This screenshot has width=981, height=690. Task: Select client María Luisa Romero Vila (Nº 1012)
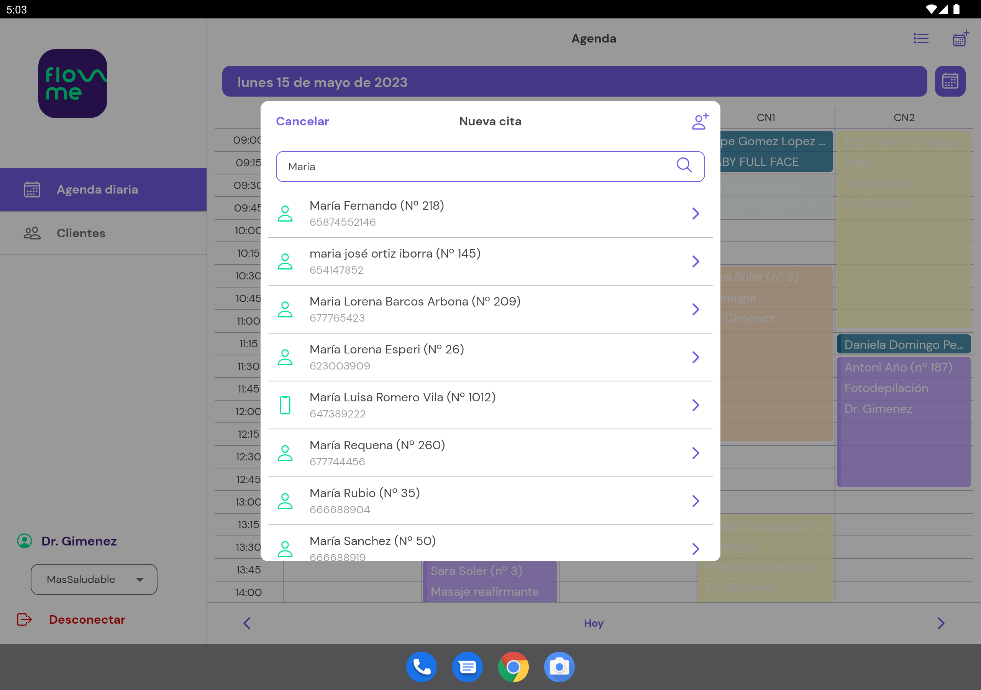(490, 405)
